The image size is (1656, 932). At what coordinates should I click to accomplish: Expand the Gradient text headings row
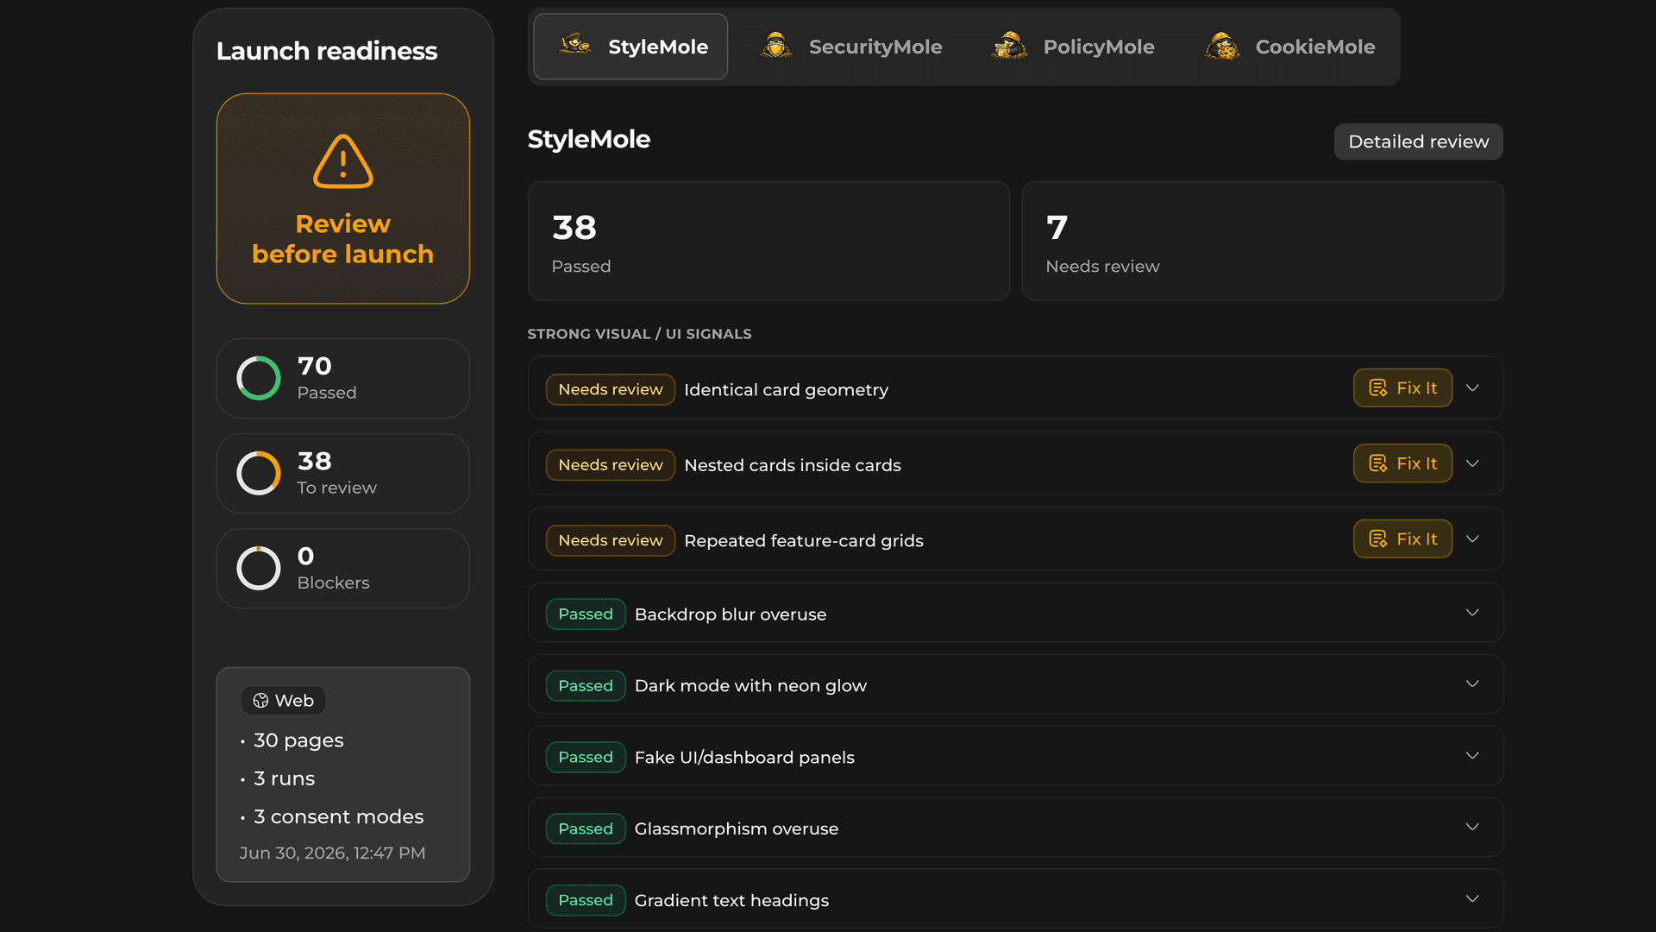pos(1472,899)
